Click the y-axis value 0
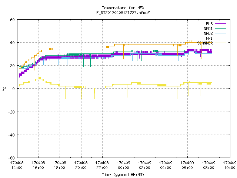The height and width of the screenshot is (178, 237). [x=14, y=89]
